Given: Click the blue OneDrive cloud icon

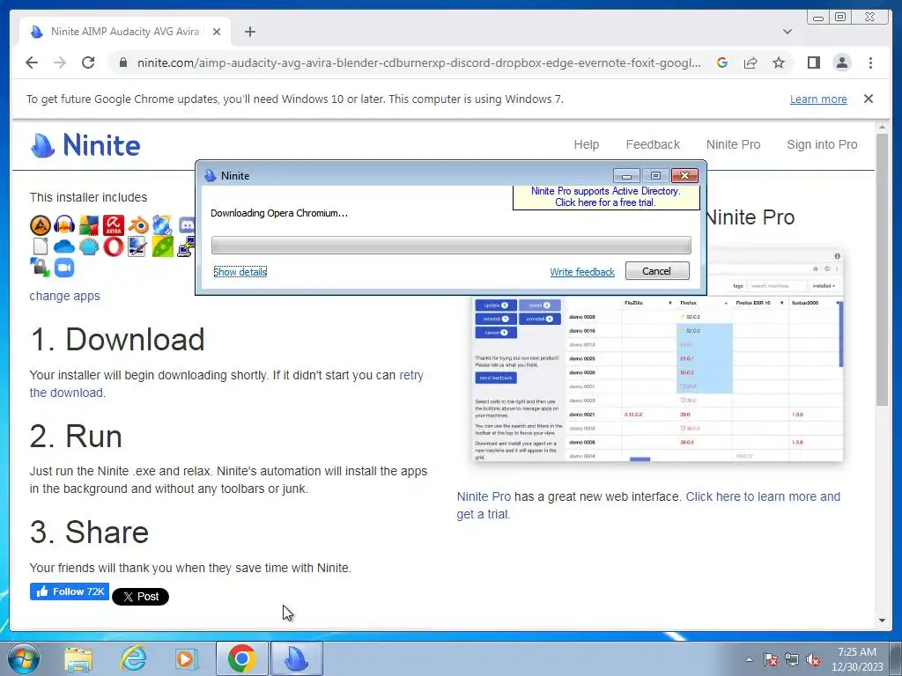Looking at the screenshot, I should (64, 246).
